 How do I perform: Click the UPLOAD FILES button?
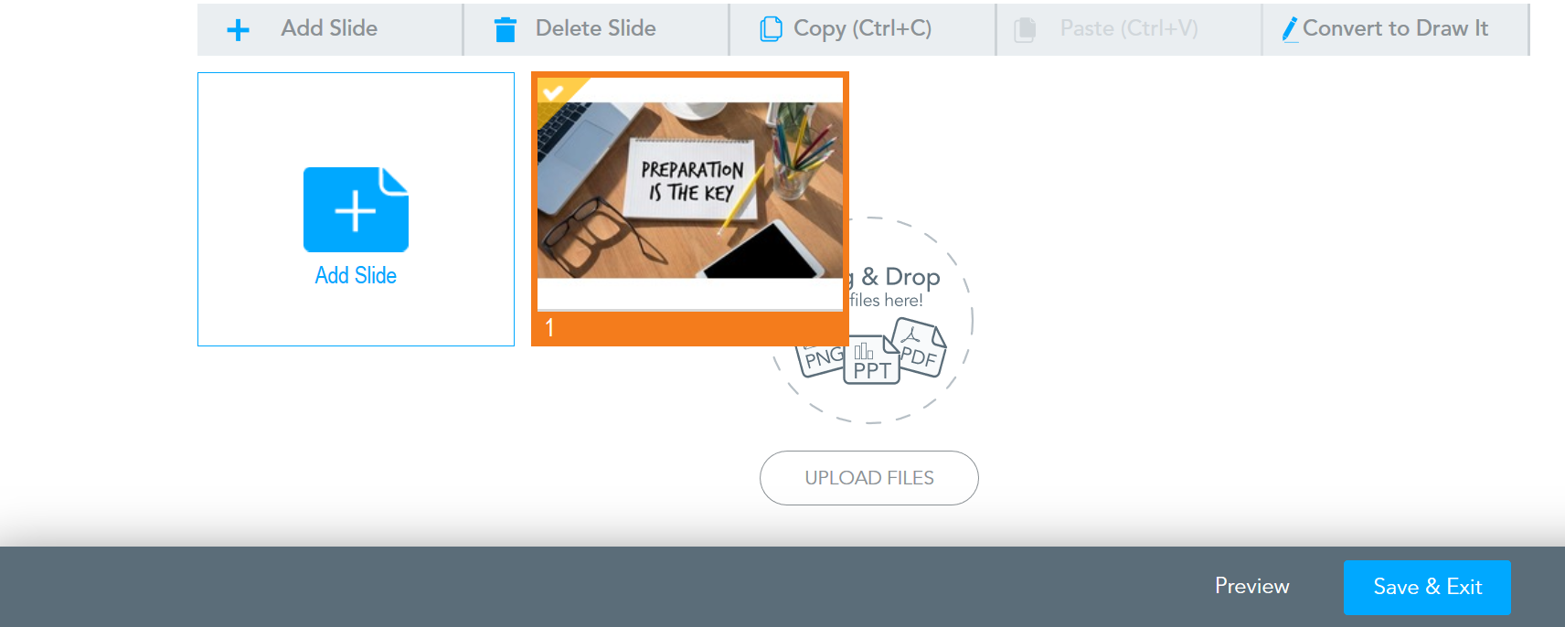point(869,478)
